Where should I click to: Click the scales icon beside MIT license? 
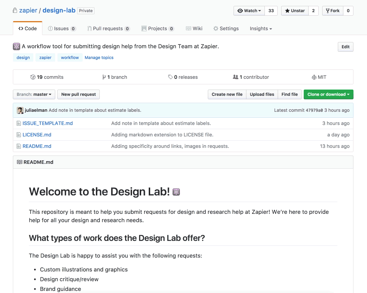pos(314,77)
